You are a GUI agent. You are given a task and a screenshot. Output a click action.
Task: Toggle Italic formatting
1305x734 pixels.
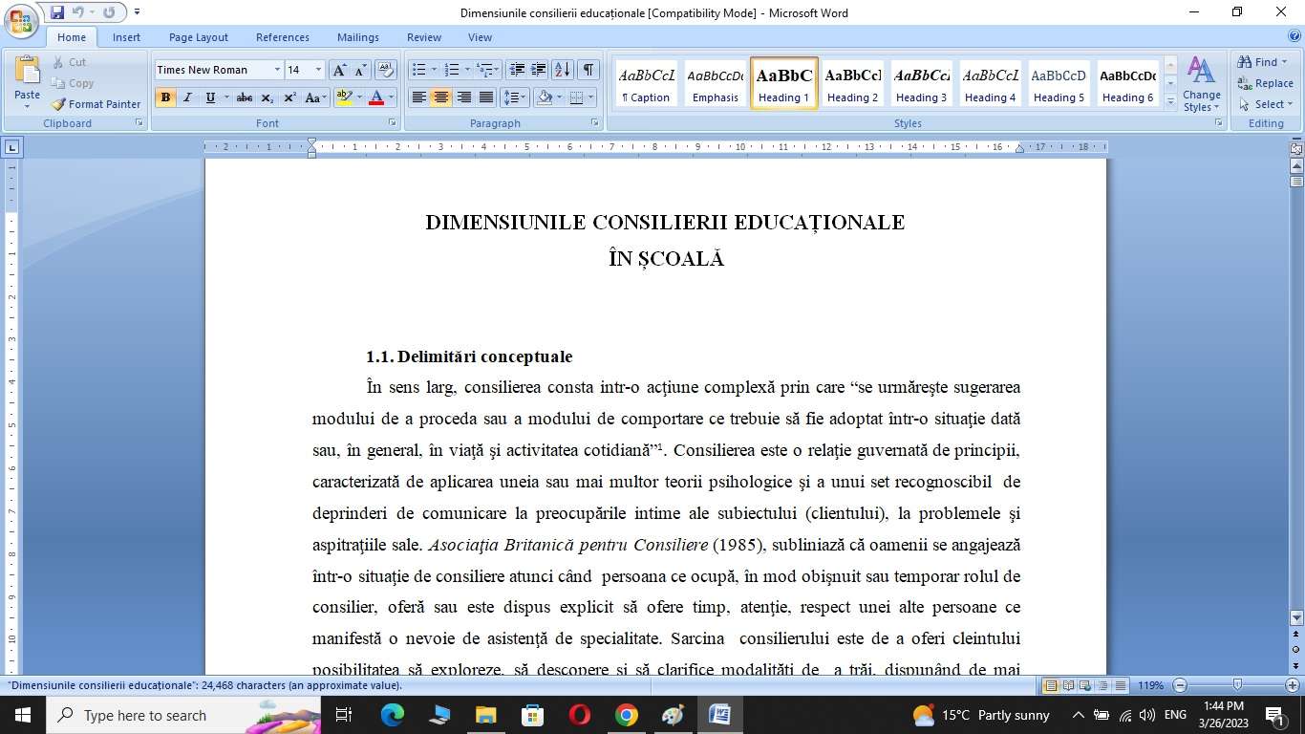pyautogui.click(x=187, y=97)
